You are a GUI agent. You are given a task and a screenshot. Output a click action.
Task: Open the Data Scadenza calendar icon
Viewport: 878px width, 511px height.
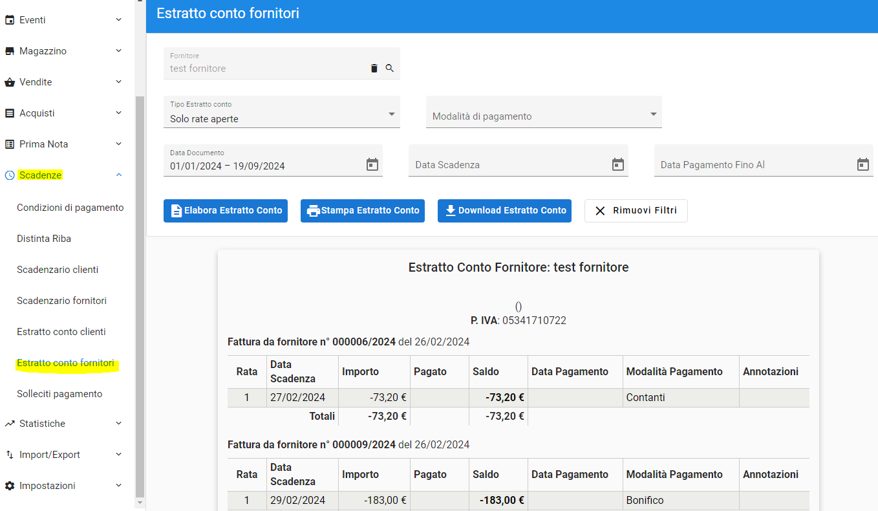(x=617, y=165)
